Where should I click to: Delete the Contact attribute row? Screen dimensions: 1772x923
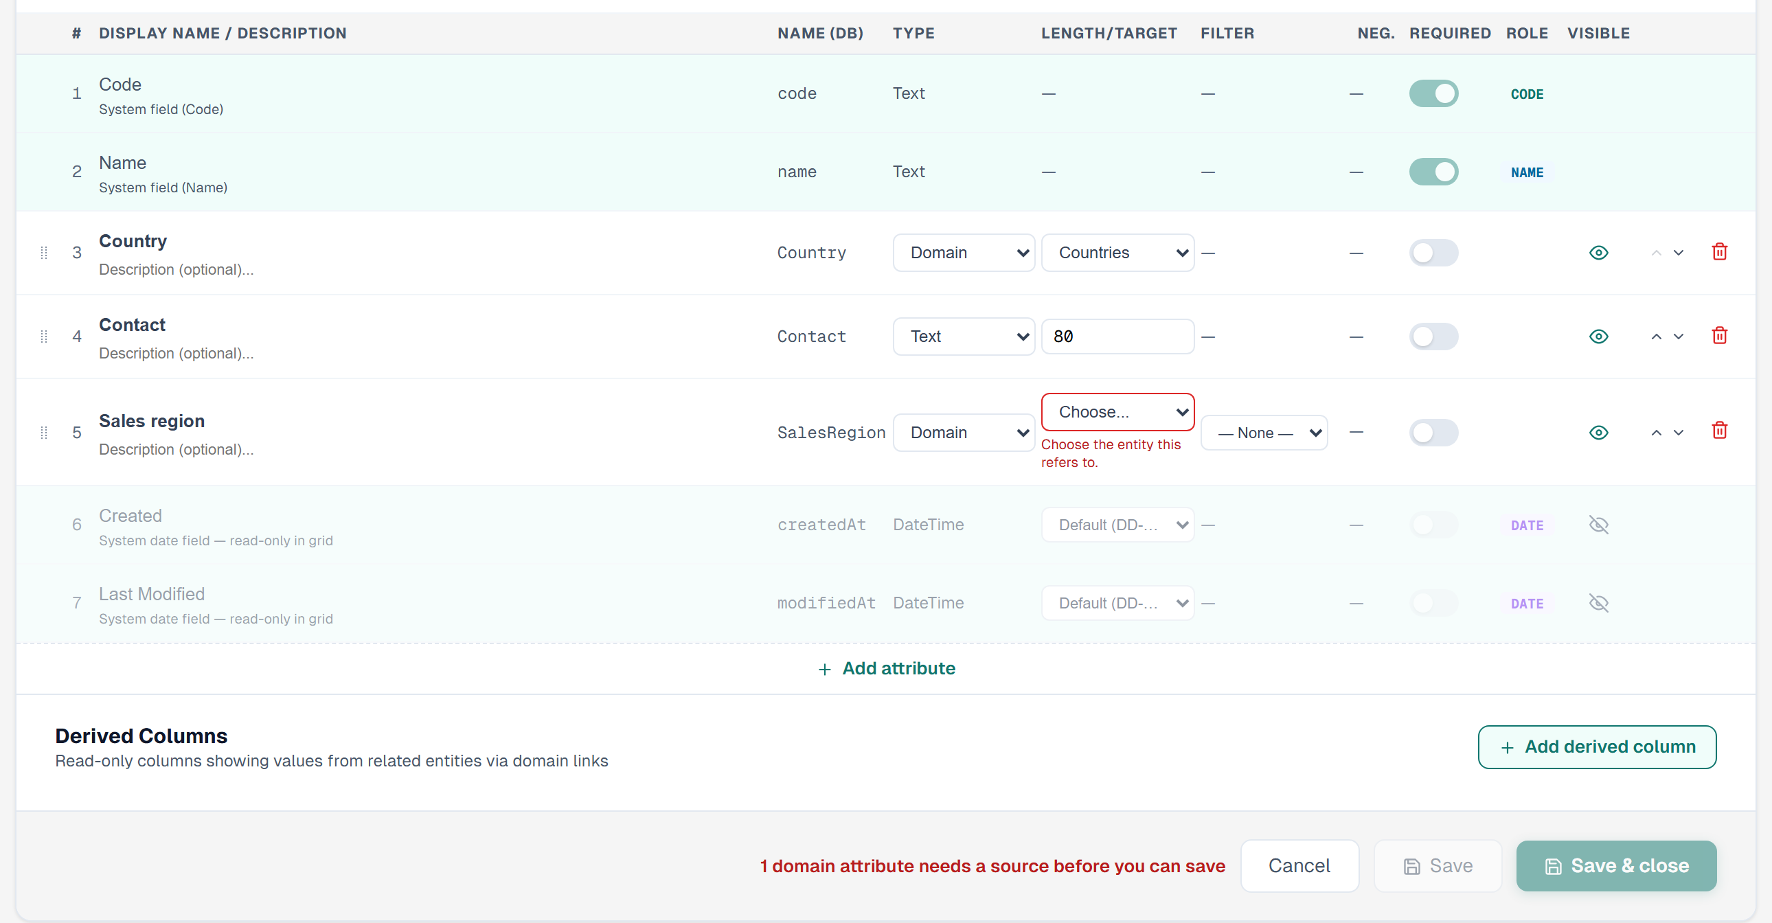pos(1719,336)
